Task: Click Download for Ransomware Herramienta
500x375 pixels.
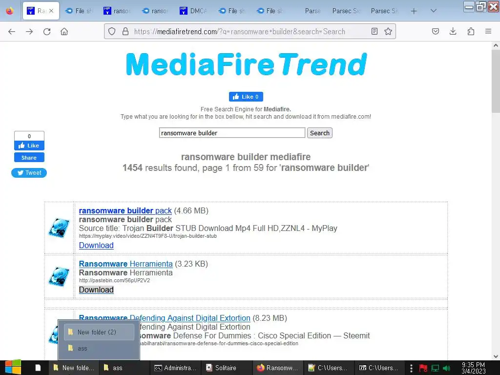Action: (96, 290)
